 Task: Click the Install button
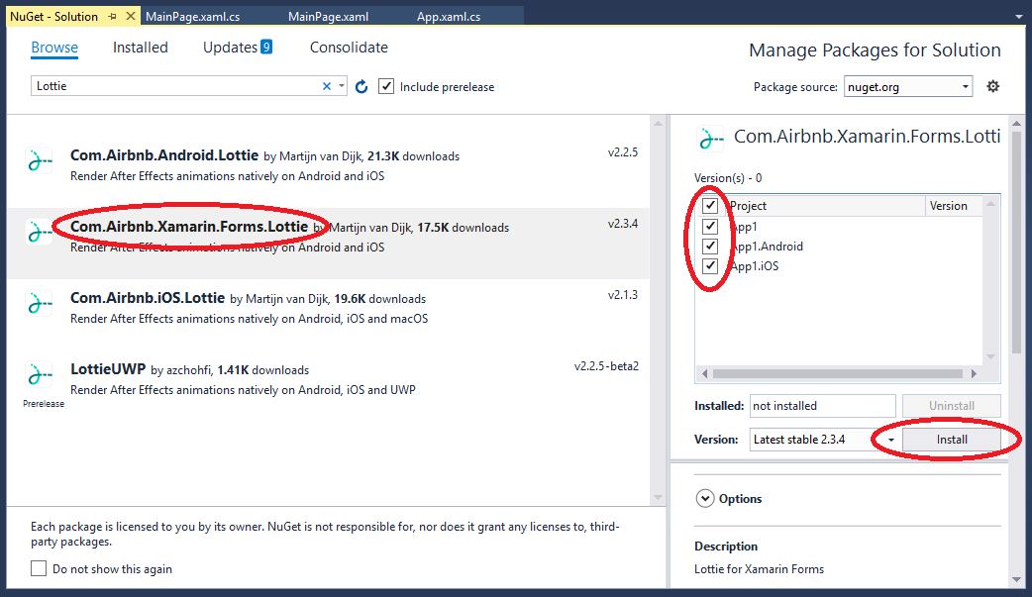(952, 439)
